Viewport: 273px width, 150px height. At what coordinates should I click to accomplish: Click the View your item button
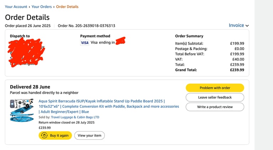coord(90,135)
